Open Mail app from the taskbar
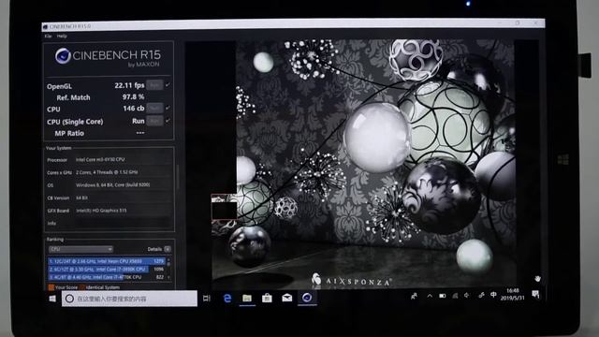599x337 pixels. [287, 298]
